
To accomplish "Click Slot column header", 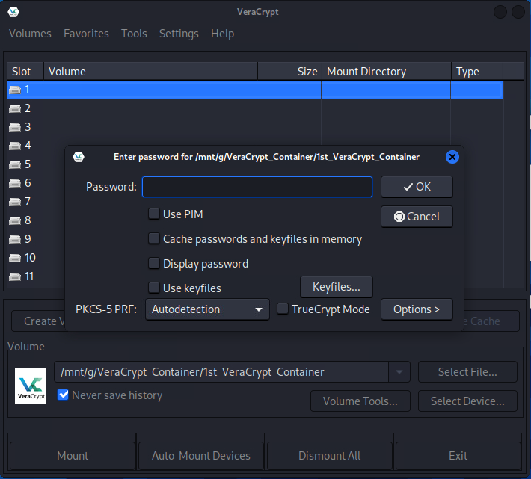I will 25,72.
